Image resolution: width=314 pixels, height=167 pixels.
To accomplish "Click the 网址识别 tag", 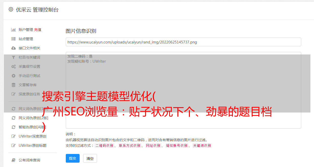I will tap(153, 146).
